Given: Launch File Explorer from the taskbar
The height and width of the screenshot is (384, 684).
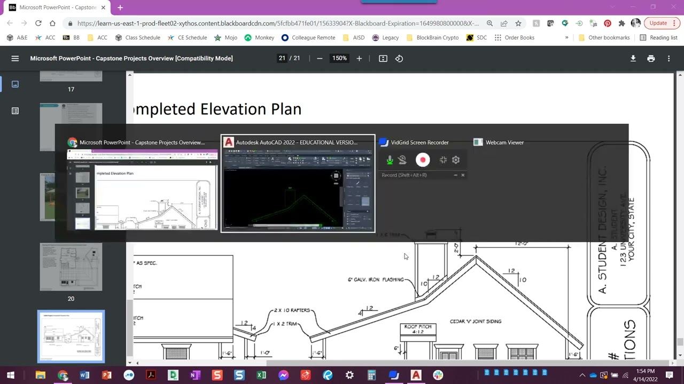Looking at the screenshot, I should [41, 375].
